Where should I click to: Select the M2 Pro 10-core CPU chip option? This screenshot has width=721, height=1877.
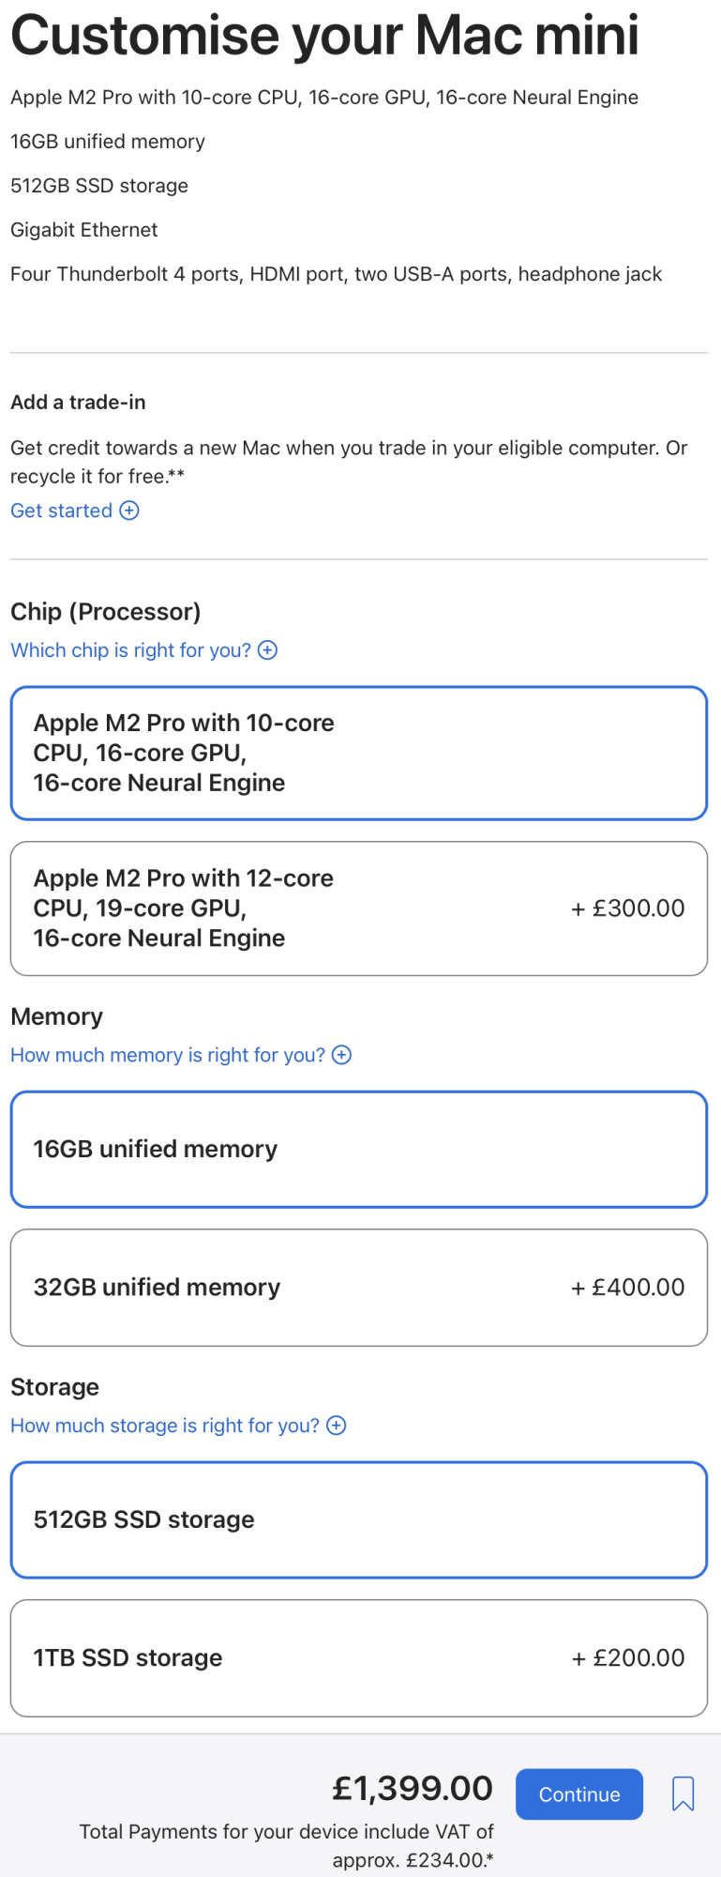(x=359, y=753)
